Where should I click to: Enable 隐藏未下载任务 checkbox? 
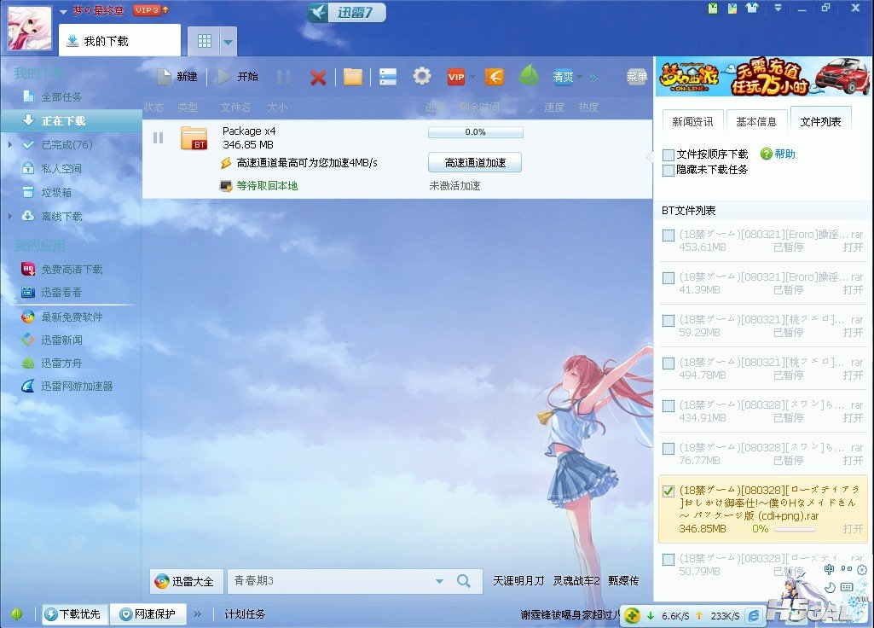click(x=669, y=170)
